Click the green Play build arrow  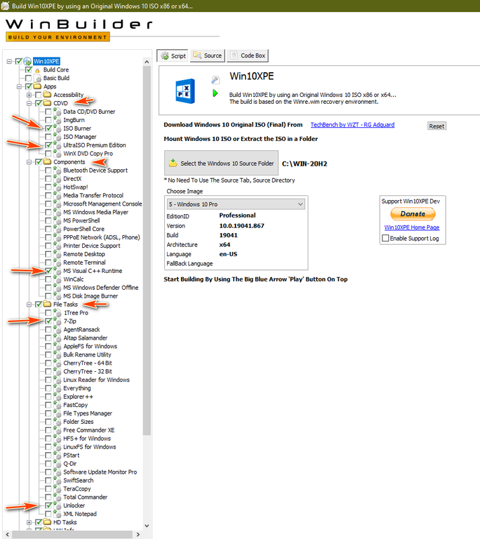[215, 93]
